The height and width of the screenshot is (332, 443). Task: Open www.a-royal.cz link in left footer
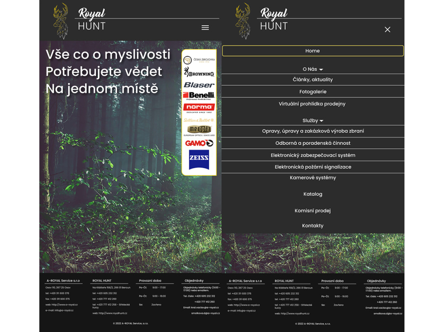point(64,305)
